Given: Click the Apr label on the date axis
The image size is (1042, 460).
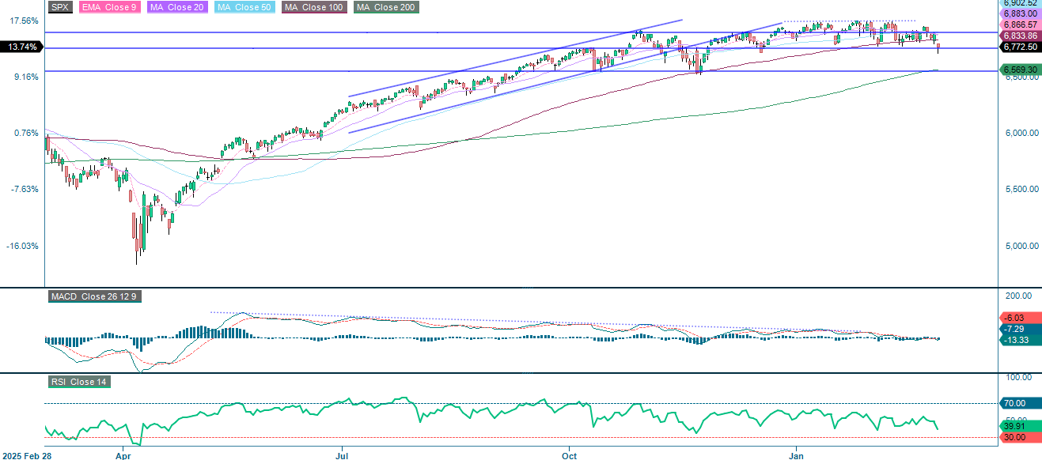Looking at the screenshot, I should click(x=125, y=455).
